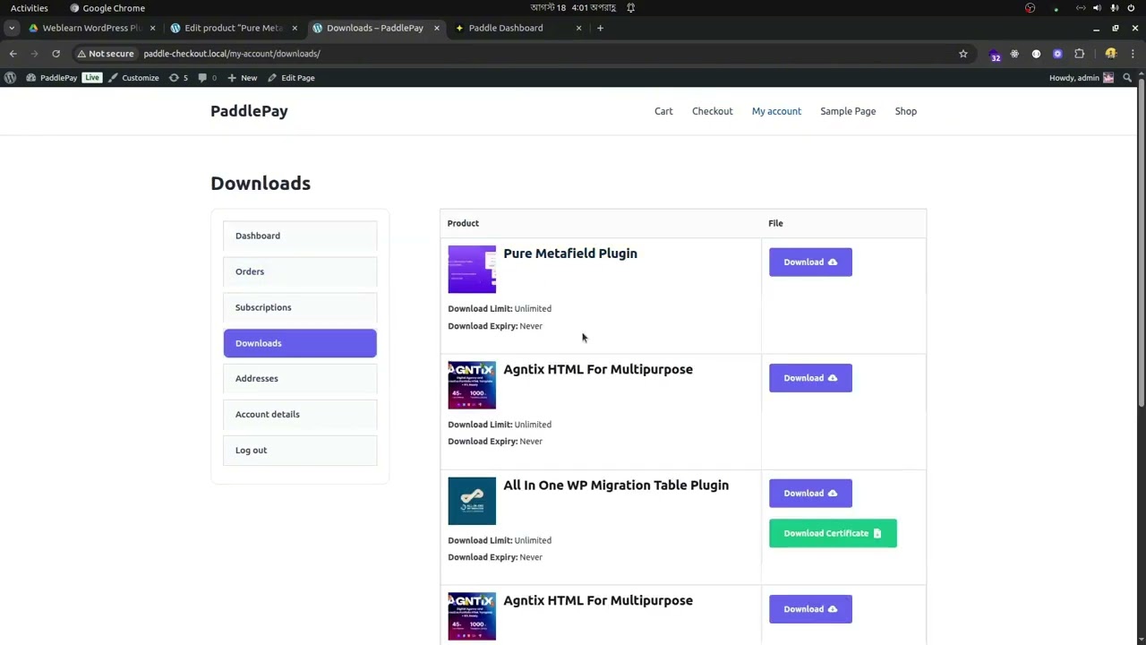Click Customize in the admin bar
The width and height of the screenshot is (1146, 645).
[x=133, y=78]
